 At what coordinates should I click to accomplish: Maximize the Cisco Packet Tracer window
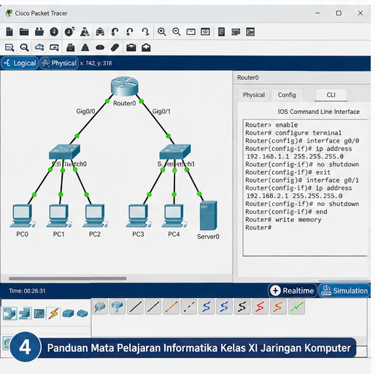click(x=339, y=13)
